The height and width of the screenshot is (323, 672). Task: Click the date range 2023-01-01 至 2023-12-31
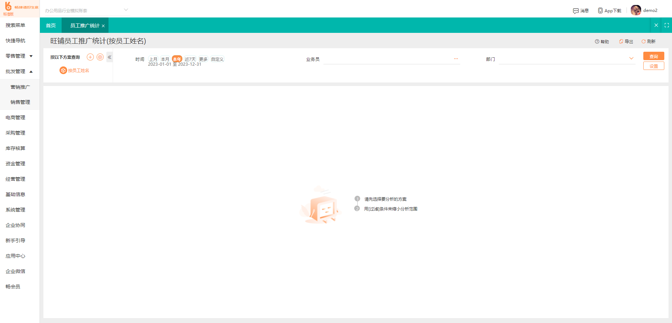pyautogui.click(x=175, y=64)
